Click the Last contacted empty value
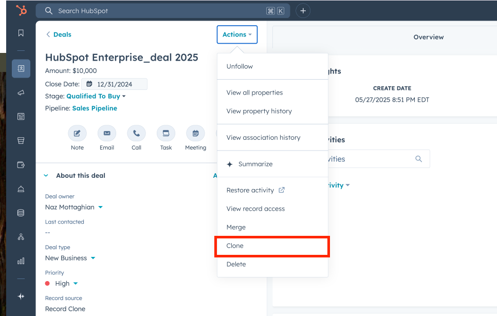Viewport: 497px width, 316px height. [x=48, y=233]
